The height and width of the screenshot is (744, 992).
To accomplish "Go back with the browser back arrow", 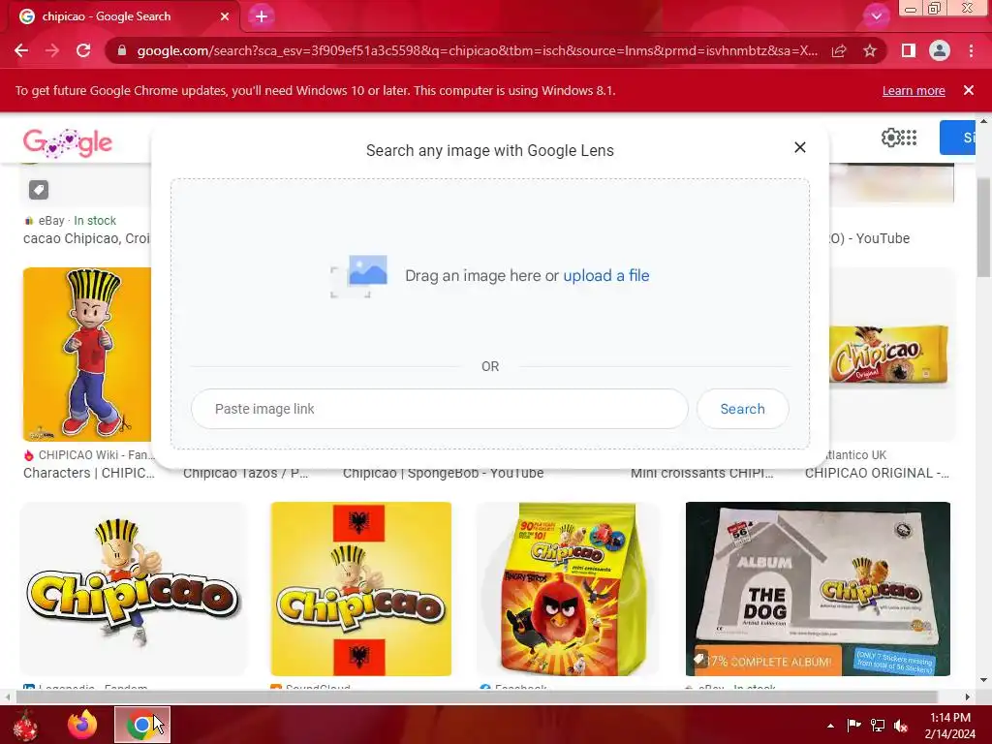I will 21,50.
